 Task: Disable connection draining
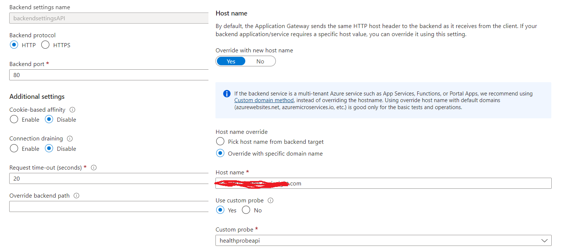[49, 149]
